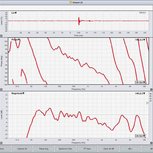Open the 1/6 Oct smoothing menu on phase plot

tap(140, 82)
